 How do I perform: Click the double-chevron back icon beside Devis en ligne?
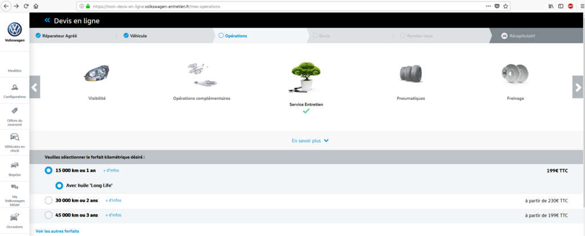(x=47, y=21)
